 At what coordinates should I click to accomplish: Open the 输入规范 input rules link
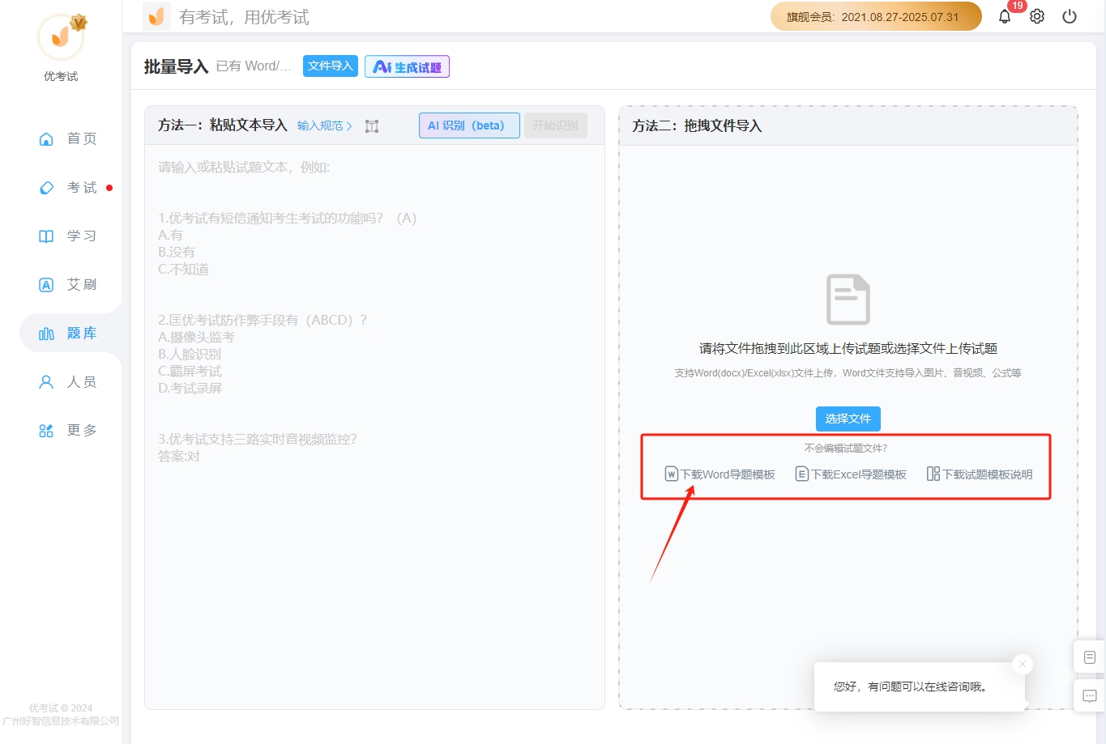(324, 125)
